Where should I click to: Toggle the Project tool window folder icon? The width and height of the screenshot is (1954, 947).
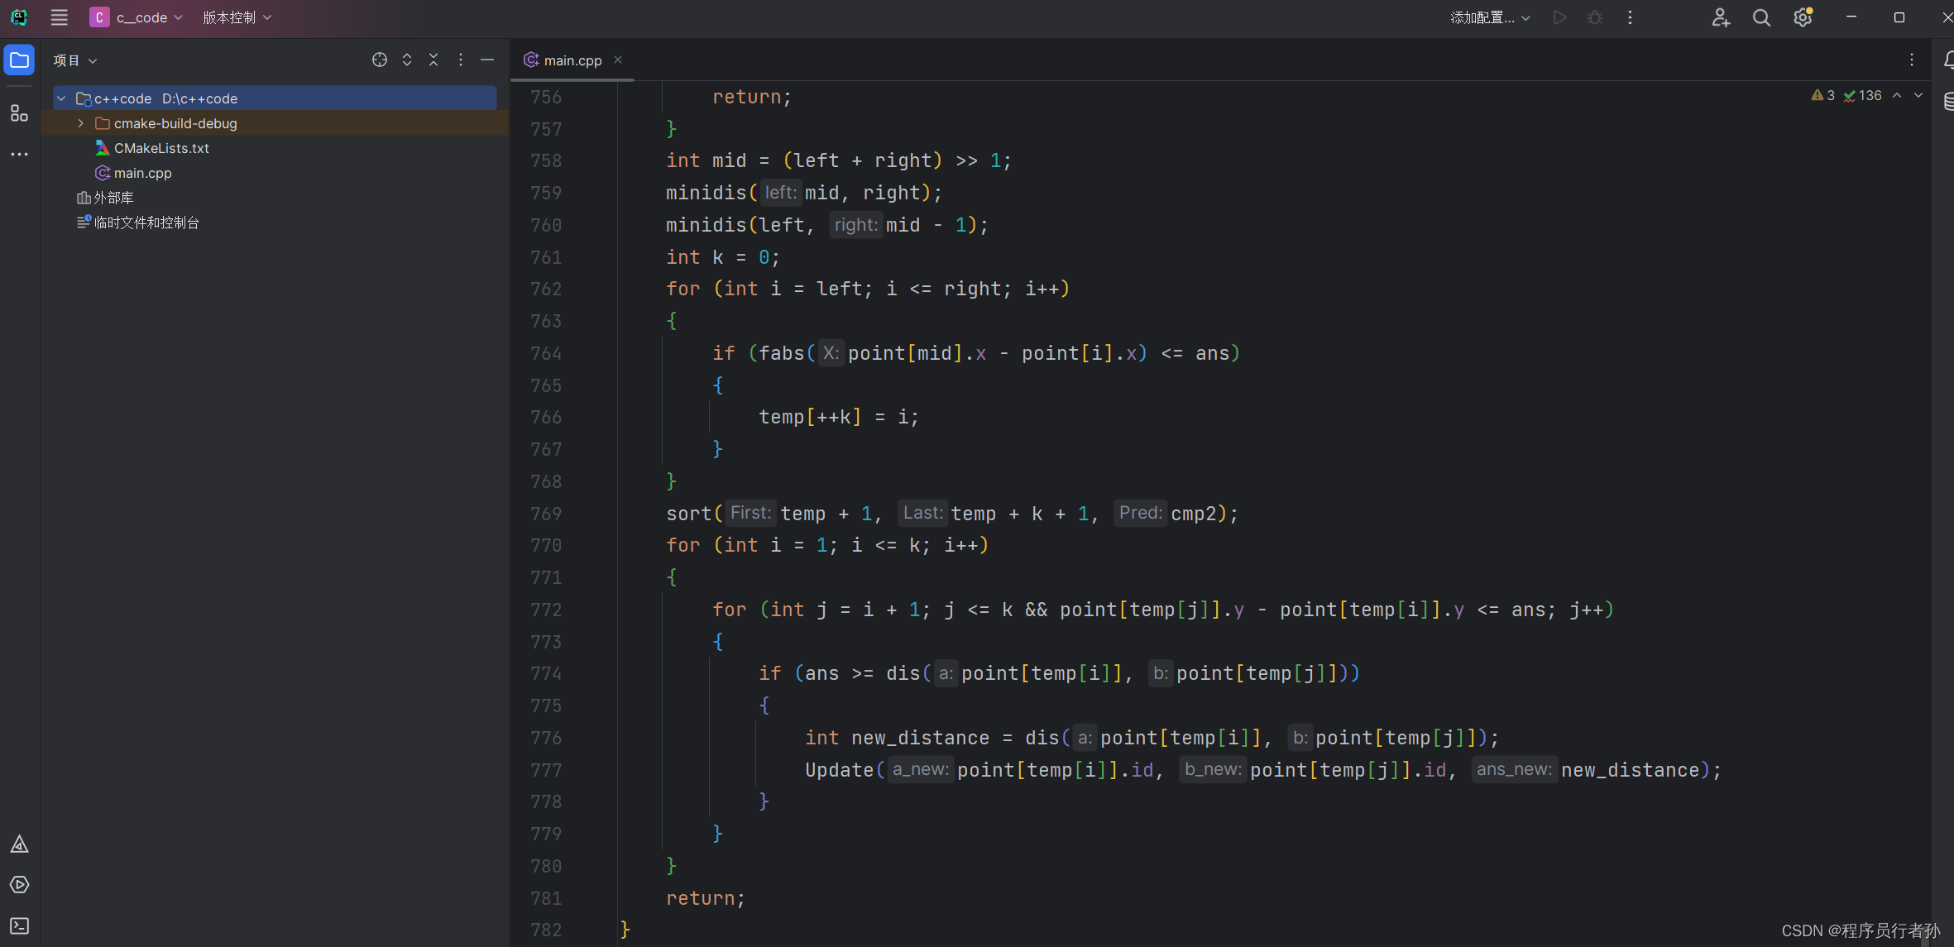tap(19, 60)
